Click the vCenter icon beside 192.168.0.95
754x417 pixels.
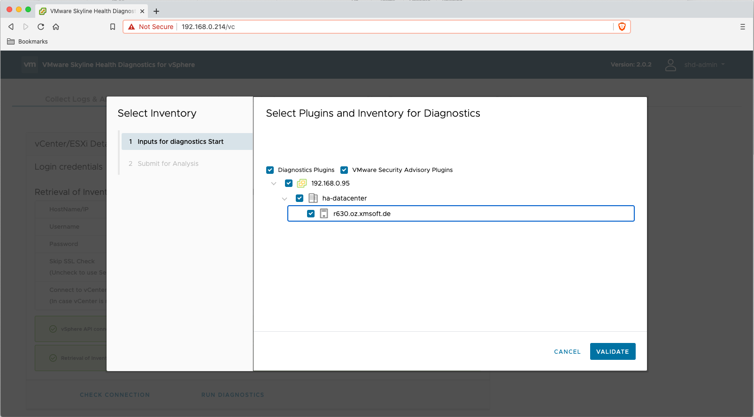pyautogui.click(x=302, y=183)
